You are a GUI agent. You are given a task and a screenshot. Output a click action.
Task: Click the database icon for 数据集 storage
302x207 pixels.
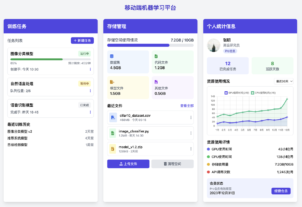point(111,56)
